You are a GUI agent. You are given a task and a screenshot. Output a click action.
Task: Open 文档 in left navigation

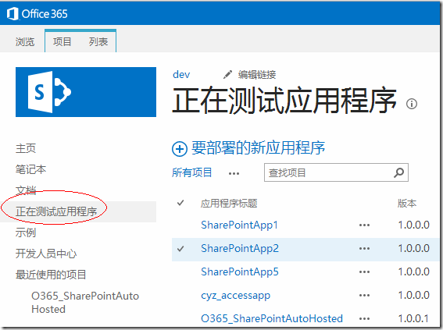coord(26,190)
